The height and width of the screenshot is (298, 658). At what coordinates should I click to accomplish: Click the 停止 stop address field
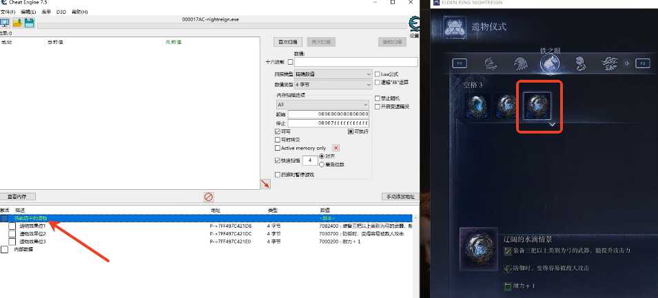(329, 123)
